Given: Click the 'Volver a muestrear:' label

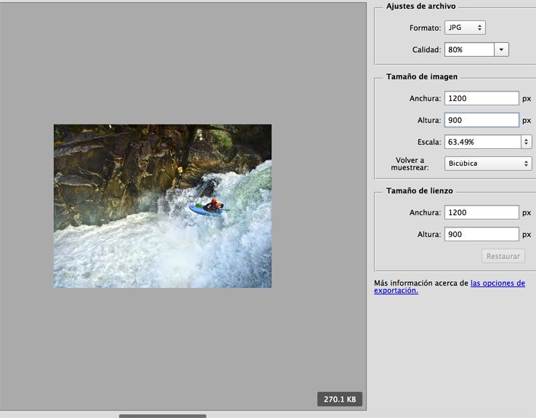Looking at the screenshot, I should pos(410,164).
